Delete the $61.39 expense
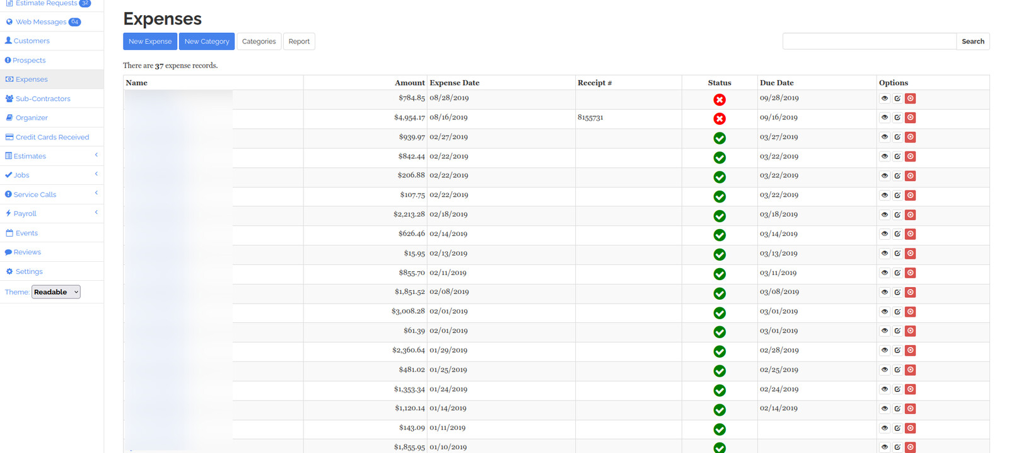 [x=911, y=331]
